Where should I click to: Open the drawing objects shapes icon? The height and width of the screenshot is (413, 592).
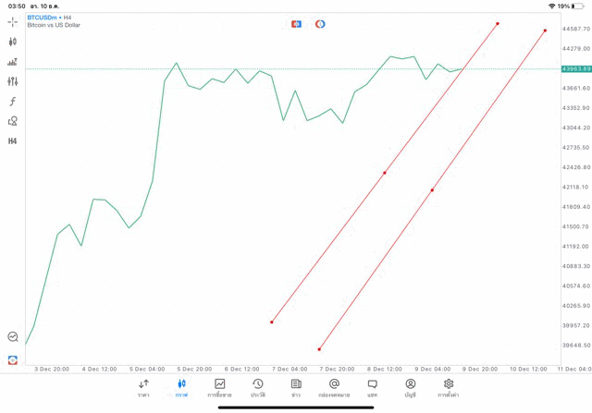pyautogui.click(x=13, y=121)
